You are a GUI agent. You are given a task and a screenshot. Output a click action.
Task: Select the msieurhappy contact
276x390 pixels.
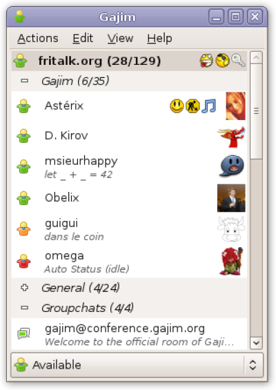pyautogui.click(x=129, y=167)
